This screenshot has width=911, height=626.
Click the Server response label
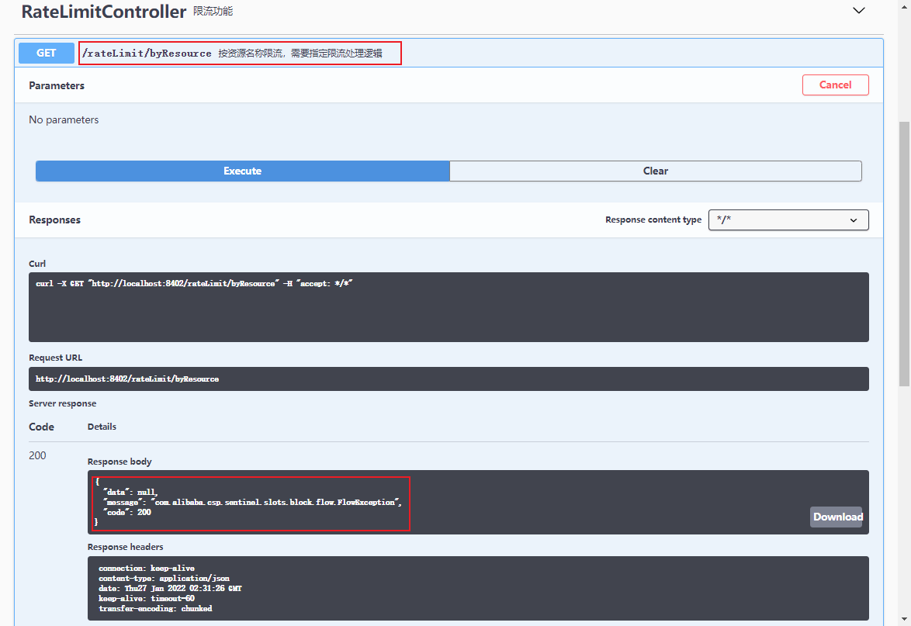pyautogui.click(x=63, y=403)
